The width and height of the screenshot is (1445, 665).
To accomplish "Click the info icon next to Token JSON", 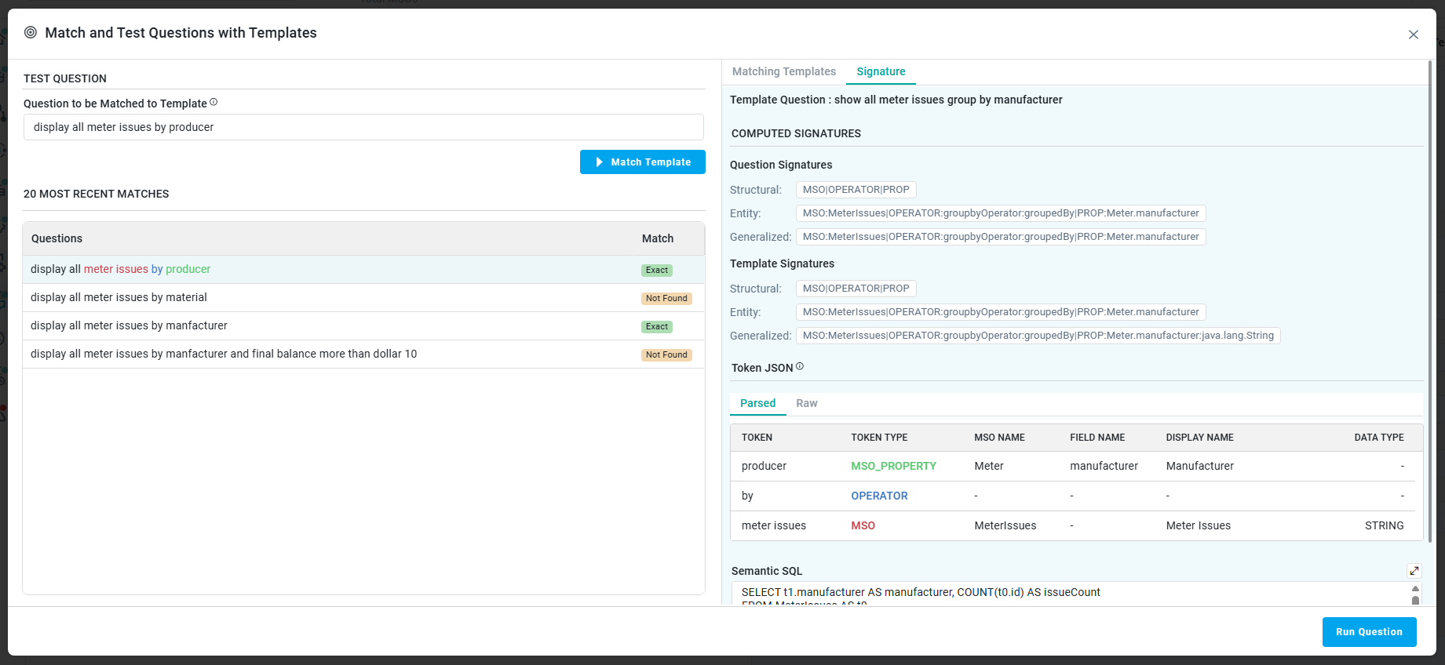I will click(x=800, y=366).
